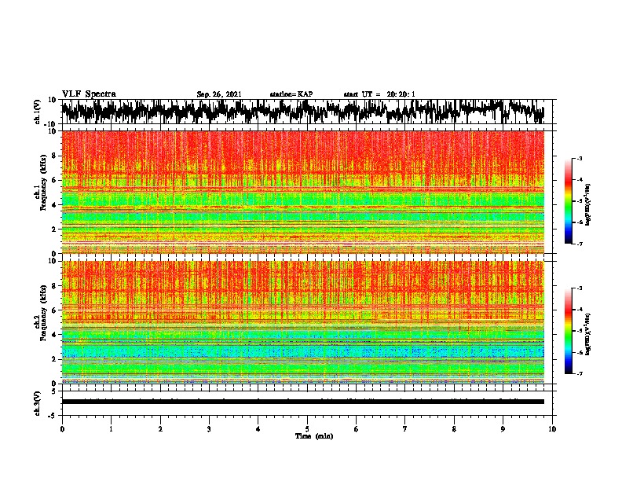Click the time axis tick label "5"

coord(307,429)
